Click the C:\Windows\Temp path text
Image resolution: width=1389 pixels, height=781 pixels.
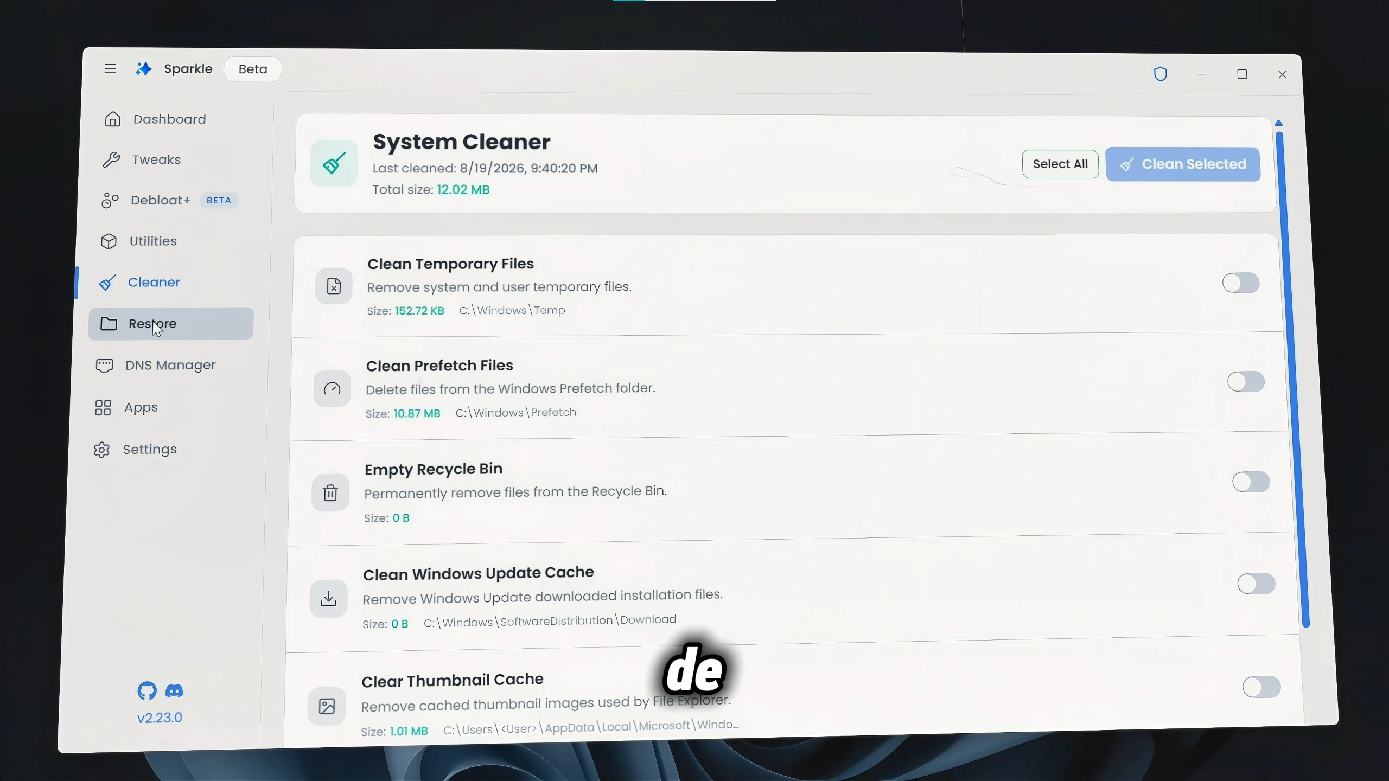point(512,310)
